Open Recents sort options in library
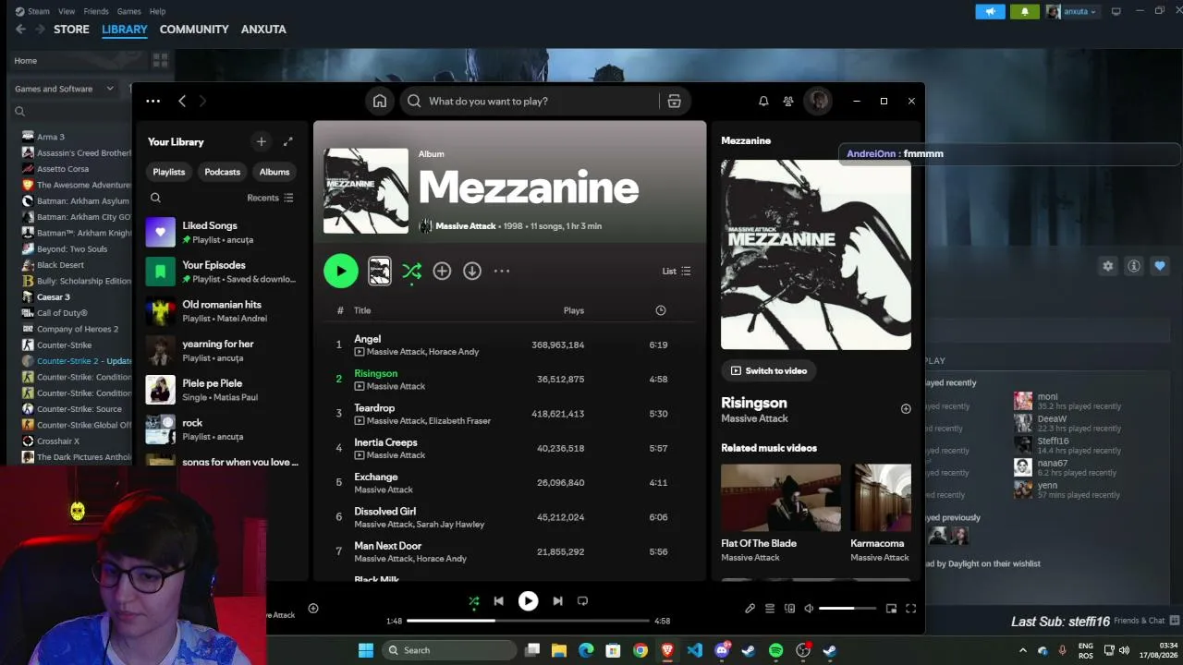The width and height of the screenshot is (1183, 665). click(x=270, y=198)
